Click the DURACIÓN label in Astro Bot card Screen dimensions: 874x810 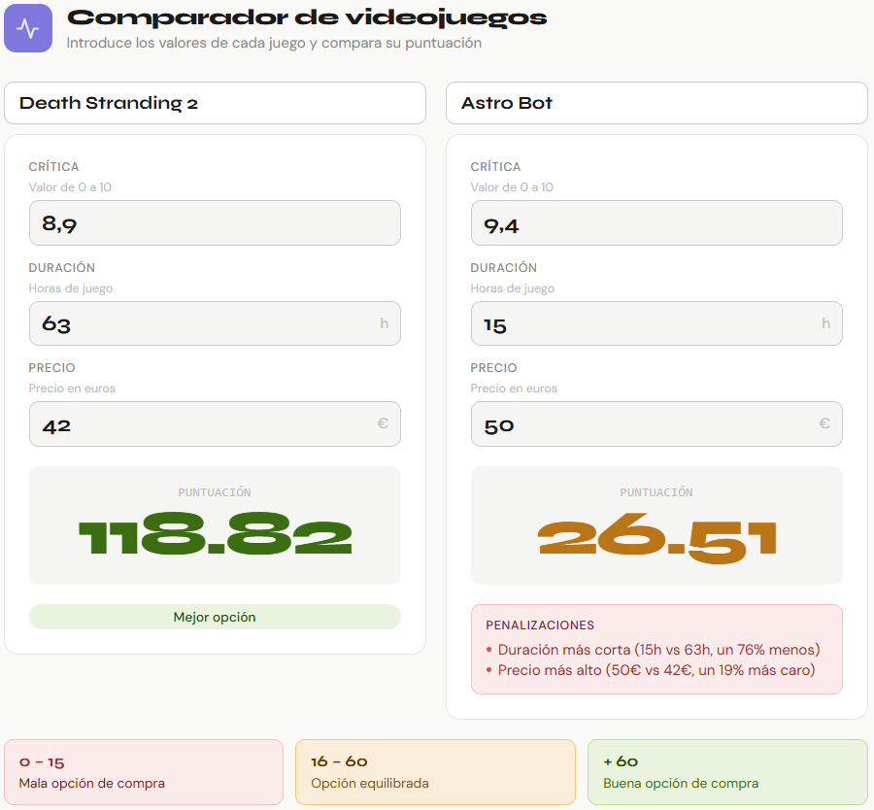click(503, 268)
